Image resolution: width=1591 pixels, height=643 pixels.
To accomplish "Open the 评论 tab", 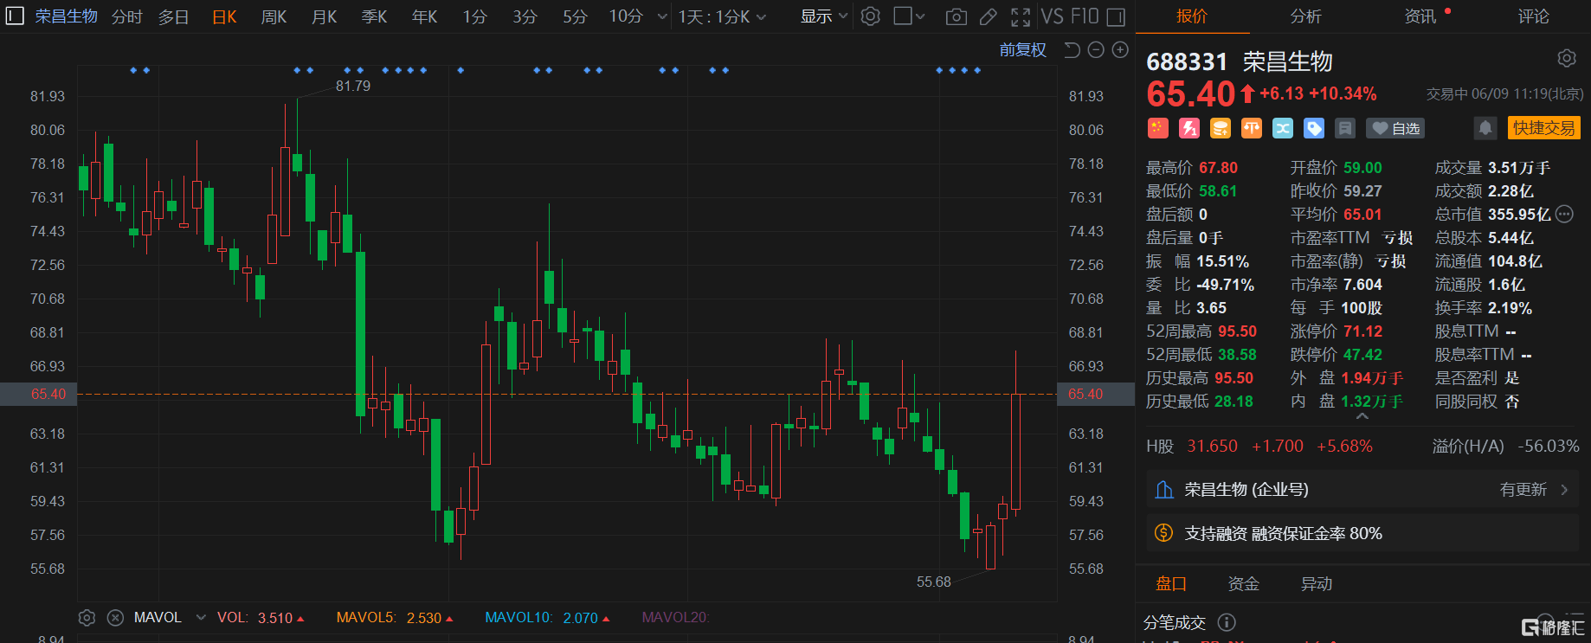I will (x=1533, y=16).
